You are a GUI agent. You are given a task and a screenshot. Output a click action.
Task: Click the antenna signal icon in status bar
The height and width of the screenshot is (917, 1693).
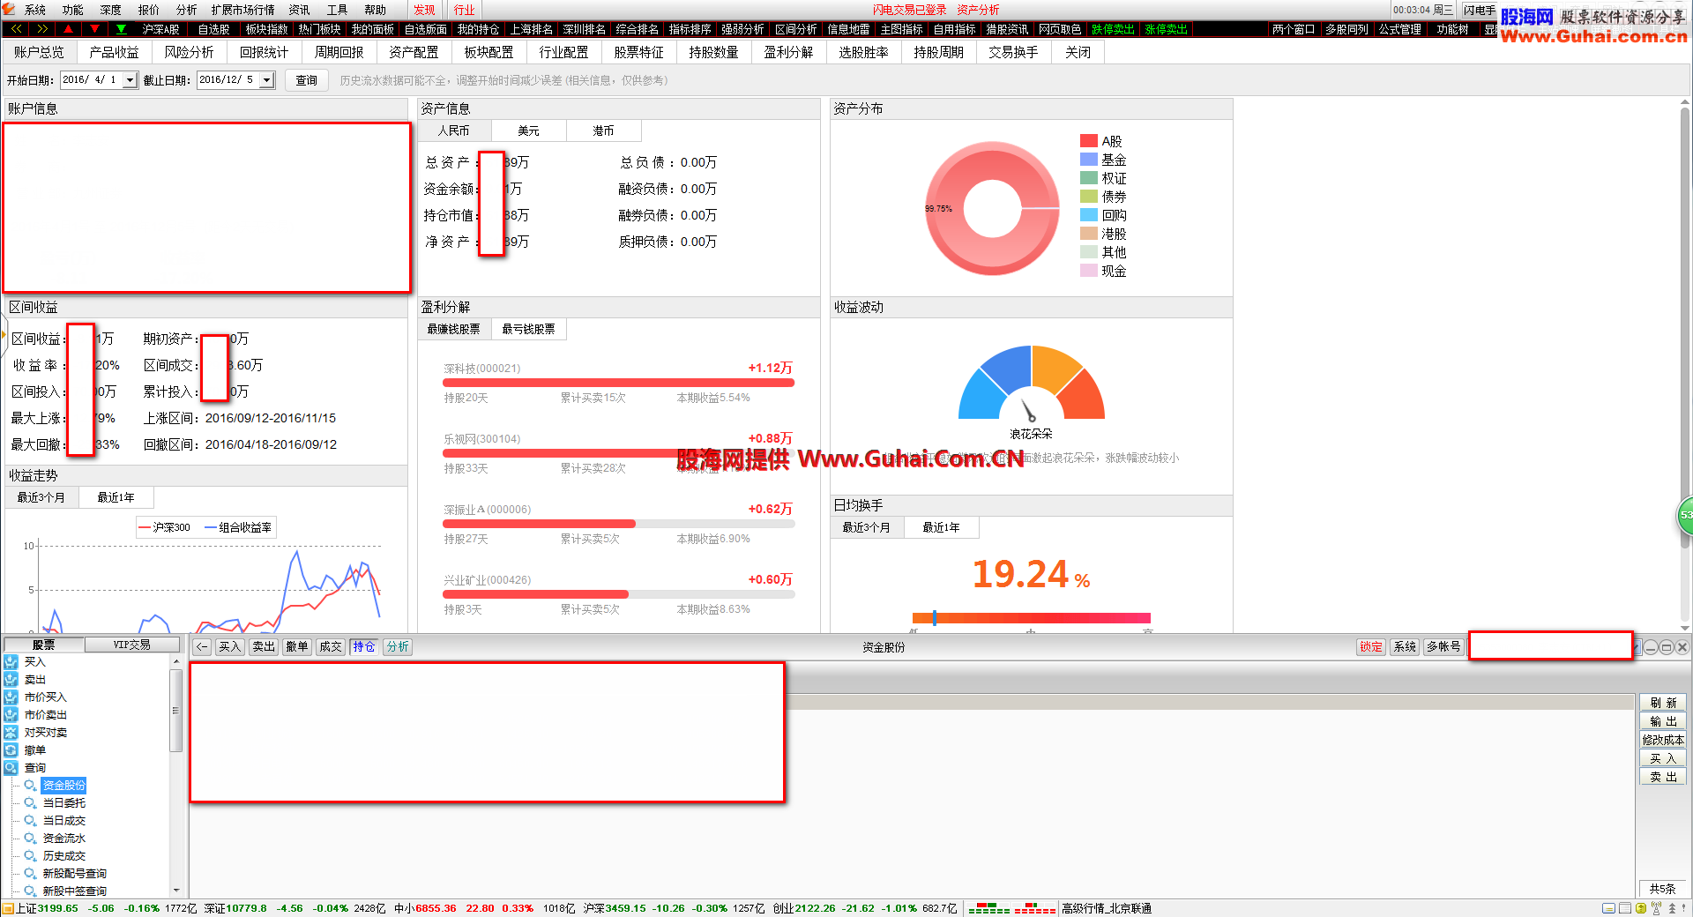(1657, 908)
